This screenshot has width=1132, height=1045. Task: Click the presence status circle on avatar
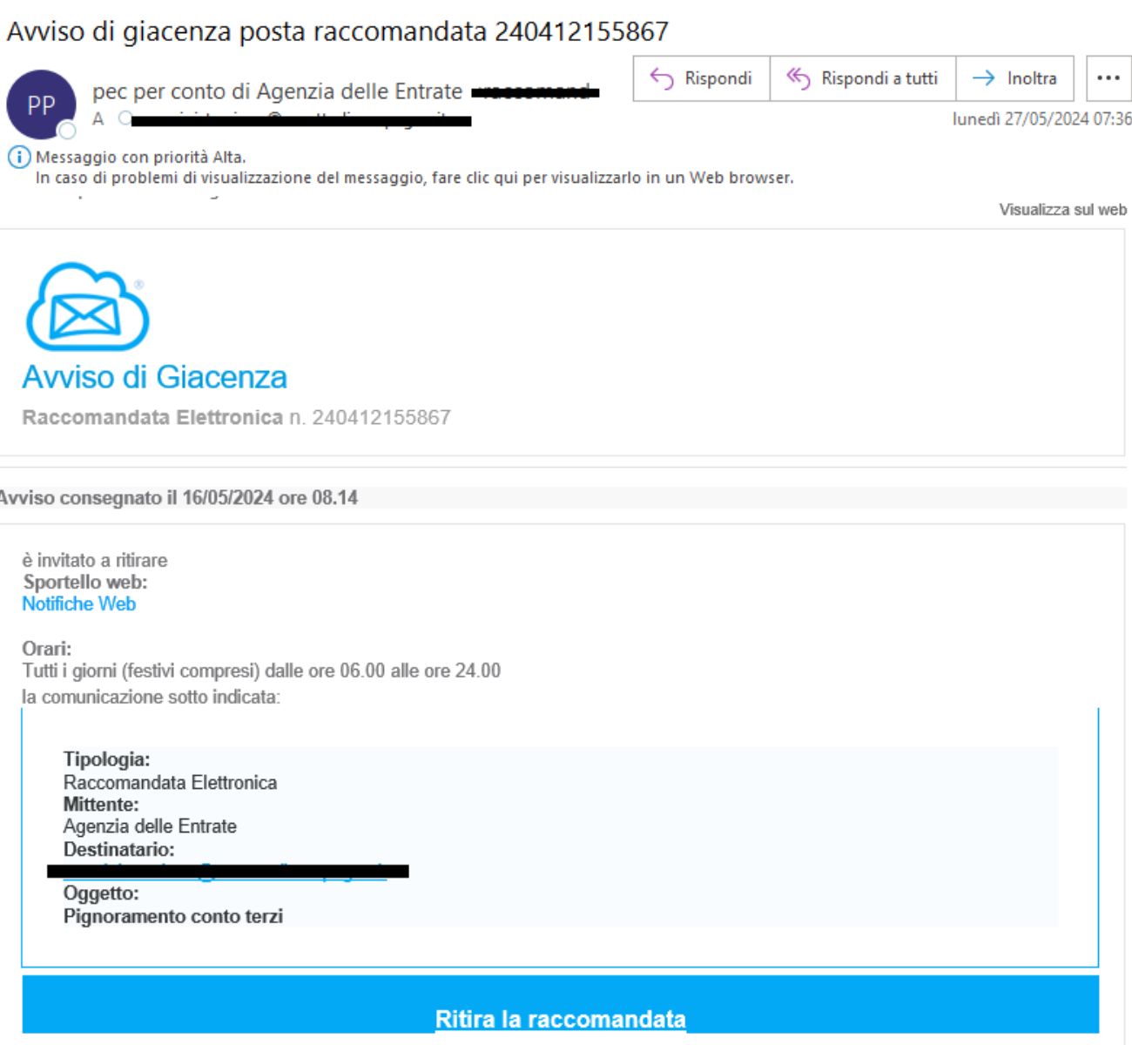click(66, 131)
